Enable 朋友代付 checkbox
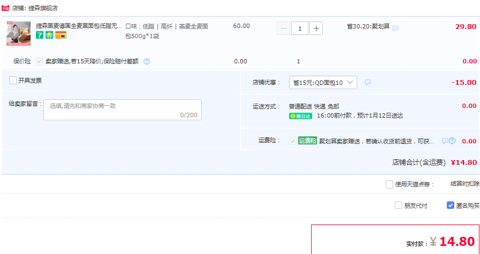Screen dimensions: 480x254 point(398,205)
